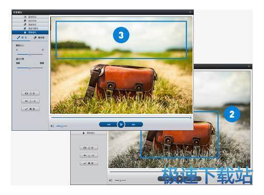Select the second effect row in sidebar list
Viewport: 264px width, 195px height.
[30, 21]
